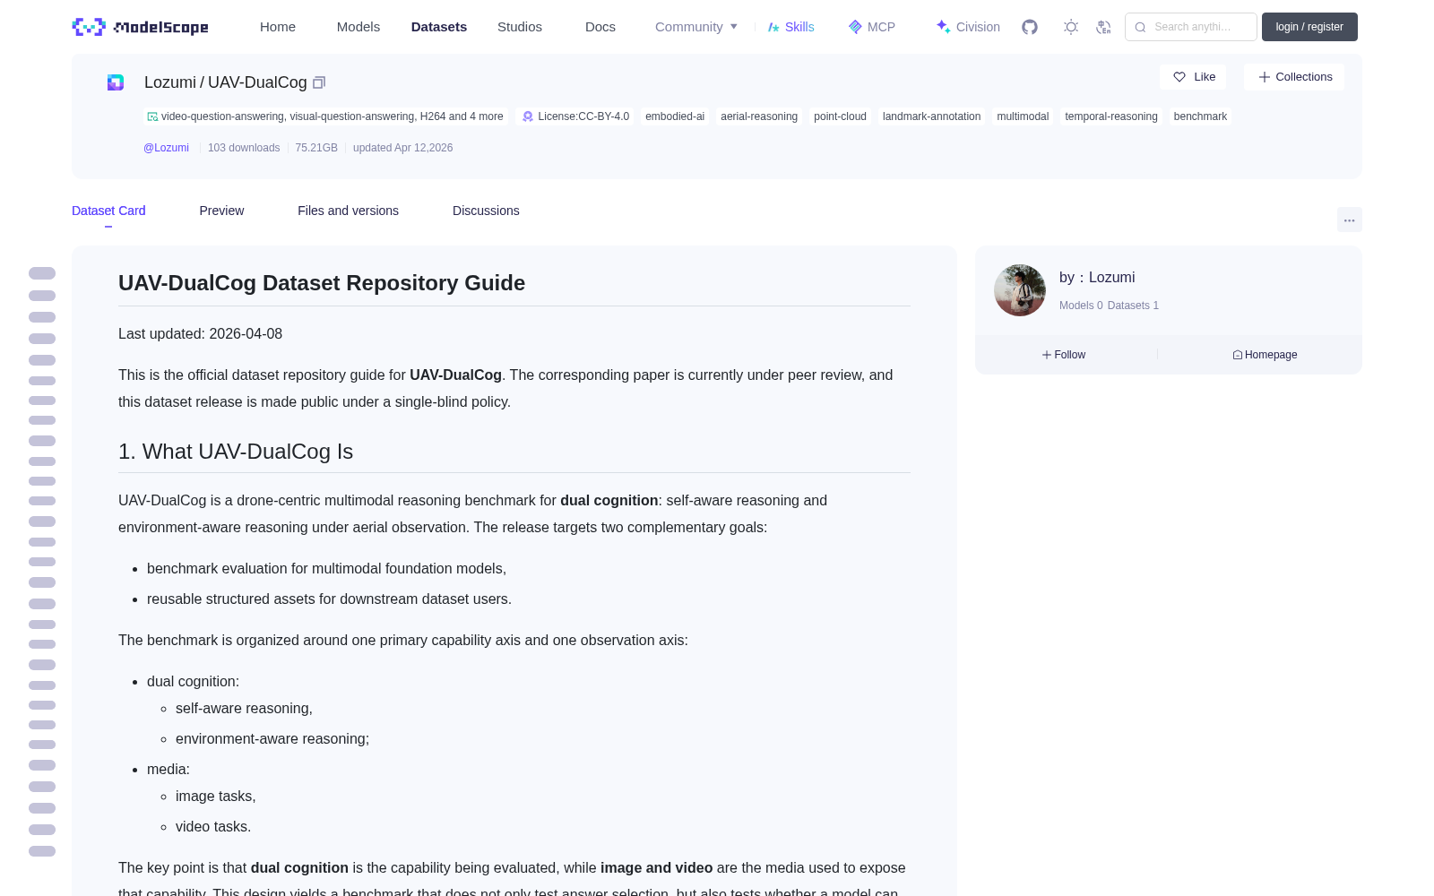1434x896 pixels.
Task: Click the Lozumi owner name in title
Action: click(170, 82)
